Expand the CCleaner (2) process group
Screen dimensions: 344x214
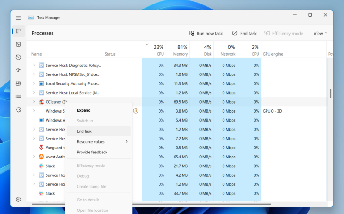pos(34,102)
